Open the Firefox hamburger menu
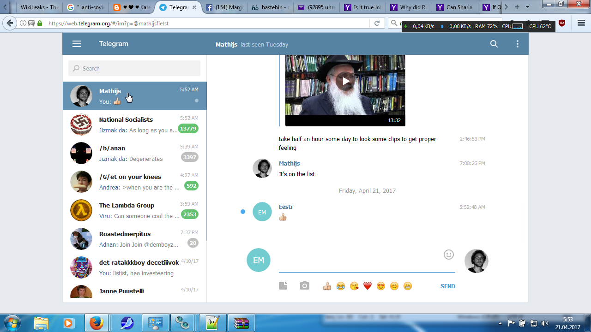The height and width of the screenshot is (332, 591). tap(581, 23)
